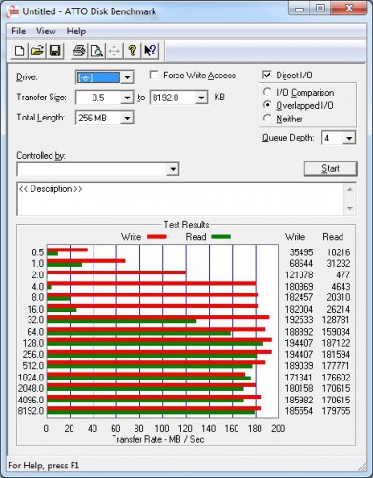Click write value 35495
Viewport: 373px width, 478px height.
[x=301, y=252]
